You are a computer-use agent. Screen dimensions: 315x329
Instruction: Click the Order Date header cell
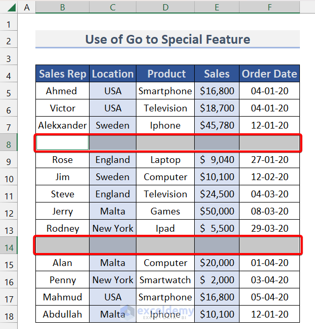click(x=269, y=74)
